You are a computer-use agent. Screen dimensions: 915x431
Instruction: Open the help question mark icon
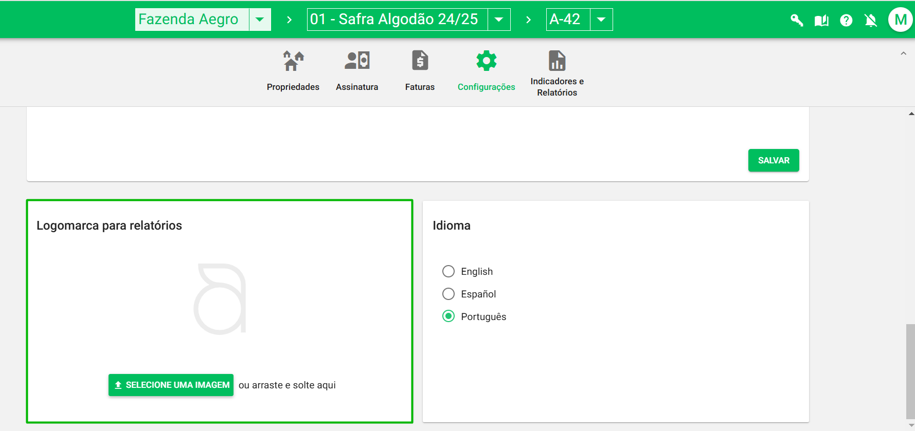click(x=846, y=20)
